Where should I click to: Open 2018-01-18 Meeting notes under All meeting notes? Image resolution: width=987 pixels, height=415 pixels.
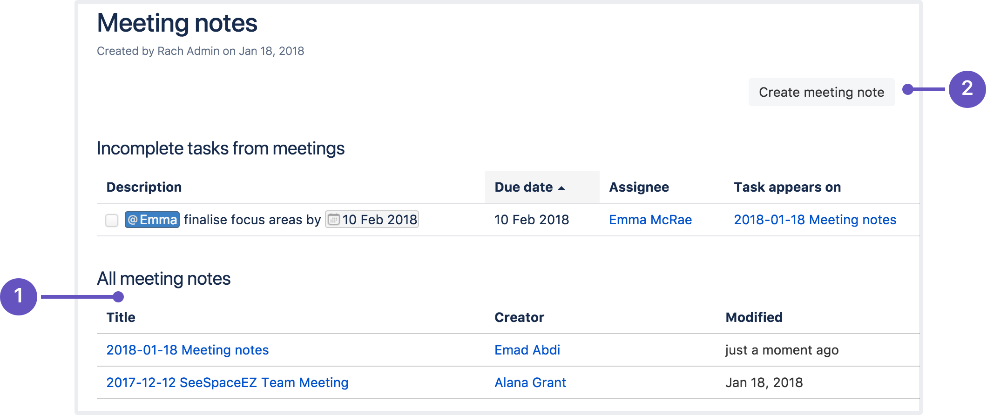(187, 350)
